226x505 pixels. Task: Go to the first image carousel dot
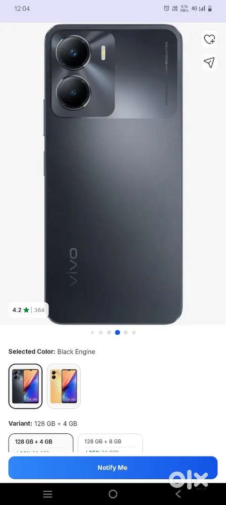92,332
